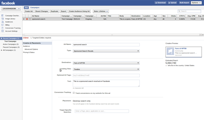The height and width of the screenshot is (120, 204).
Task: Click the ad Text textarea
Action: [106, 83]
